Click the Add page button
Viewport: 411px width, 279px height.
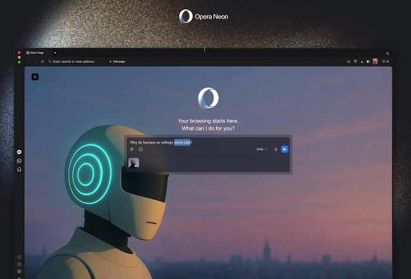[x=117, y=61]
